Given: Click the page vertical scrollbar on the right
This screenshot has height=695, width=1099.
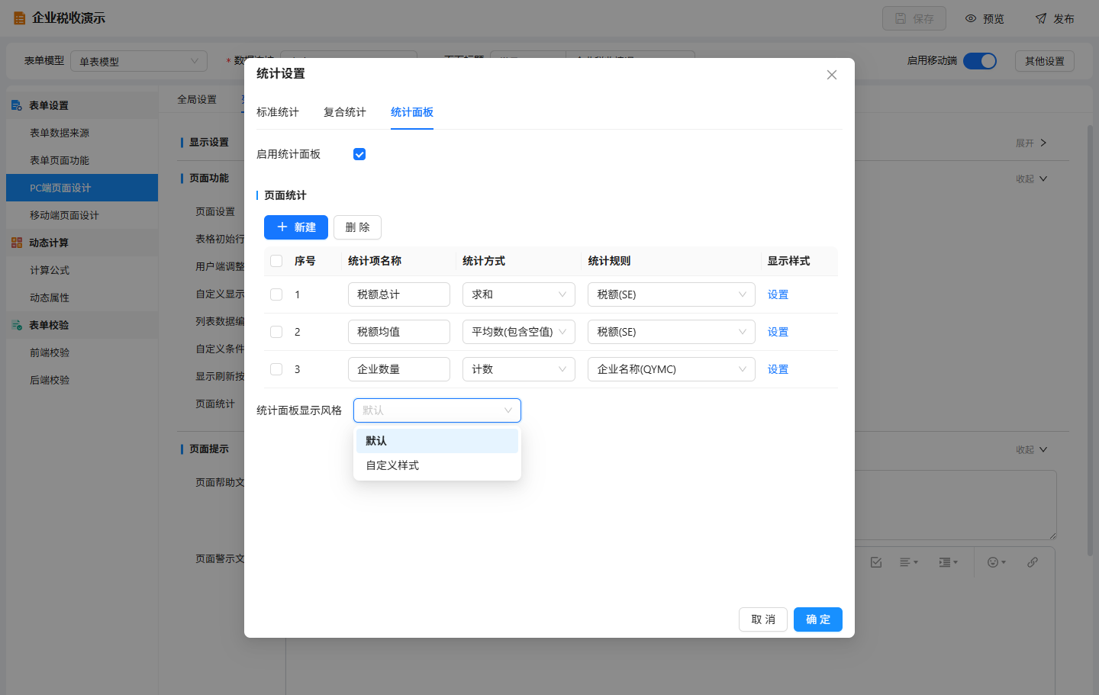Looking at the screenshot, I should 1090,339.
